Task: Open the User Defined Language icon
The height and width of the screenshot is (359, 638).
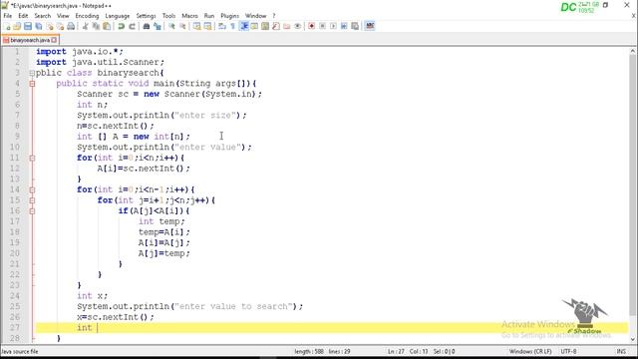Action: [x=254, y=27]
